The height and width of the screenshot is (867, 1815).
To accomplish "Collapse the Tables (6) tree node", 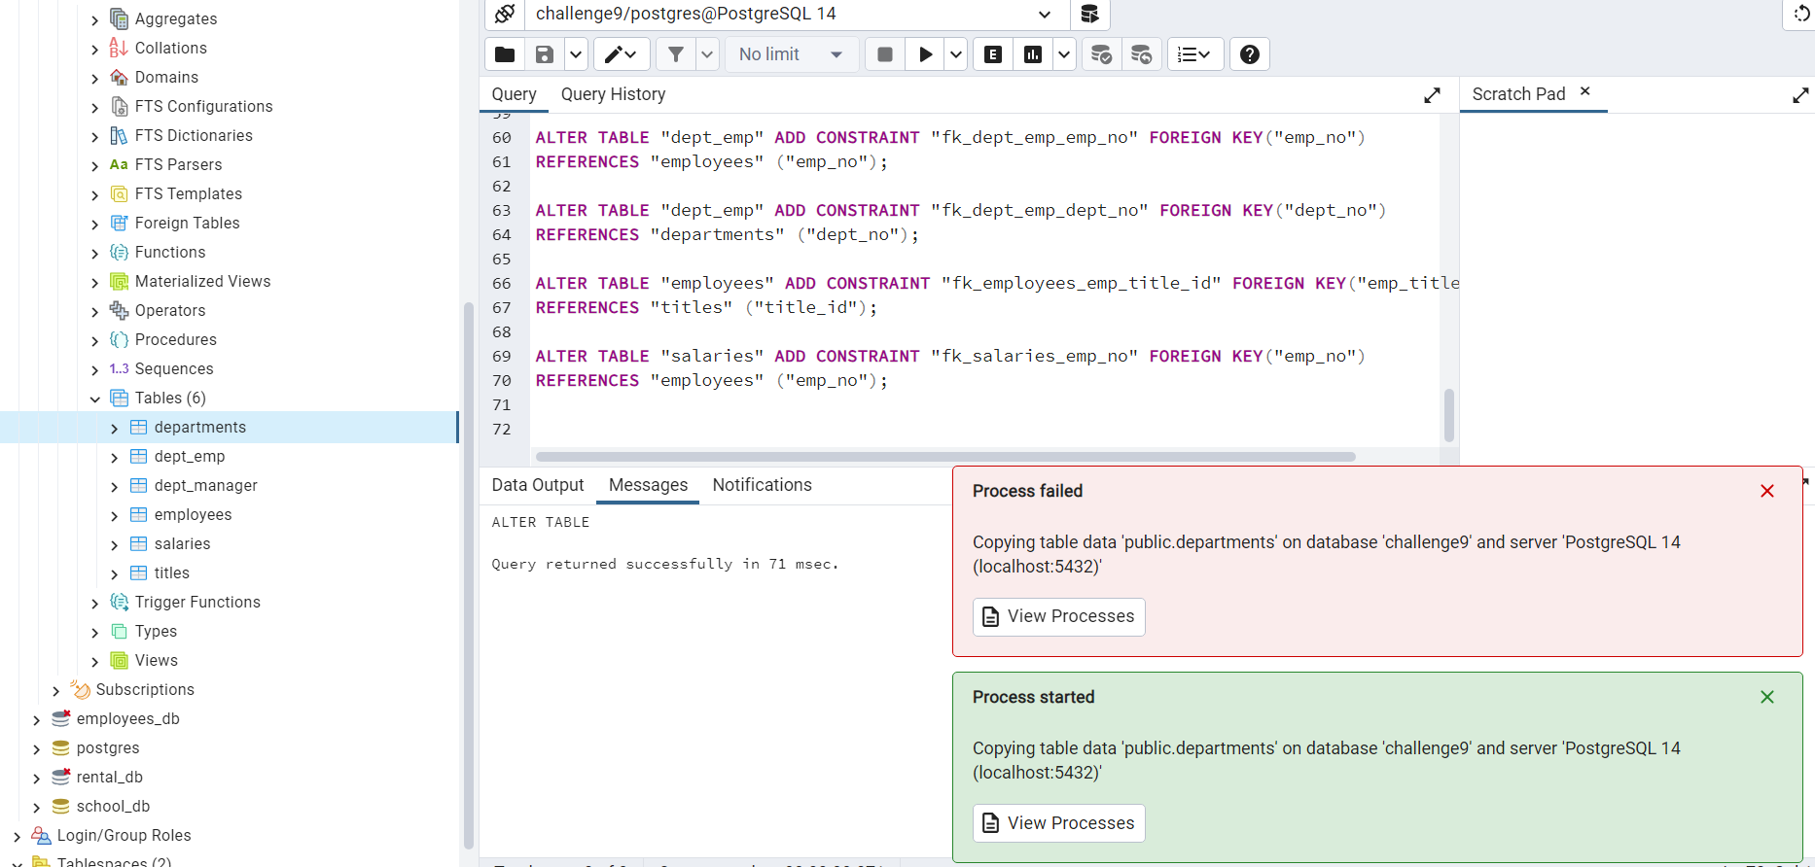I will click(x=95, y=399).
